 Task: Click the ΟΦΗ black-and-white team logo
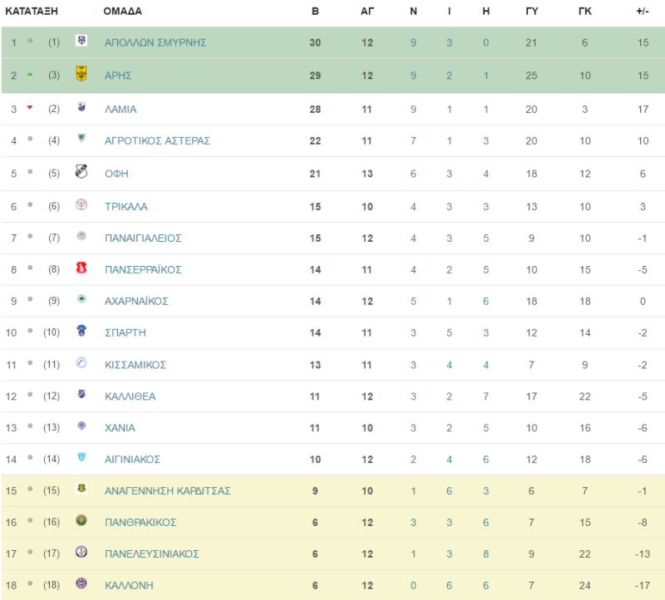[x=81, y=171]
